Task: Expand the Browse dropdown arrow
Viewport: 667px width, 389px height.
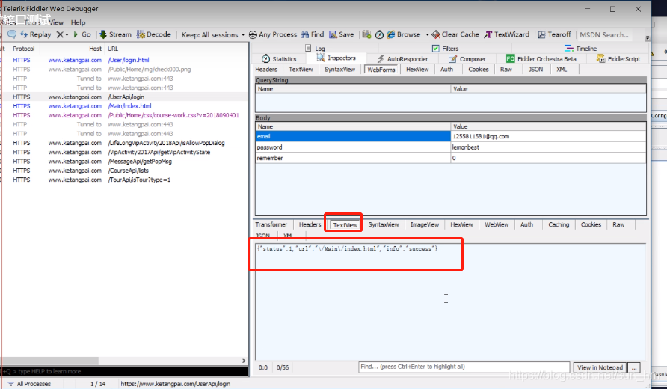Action: (x=427, y=35)
